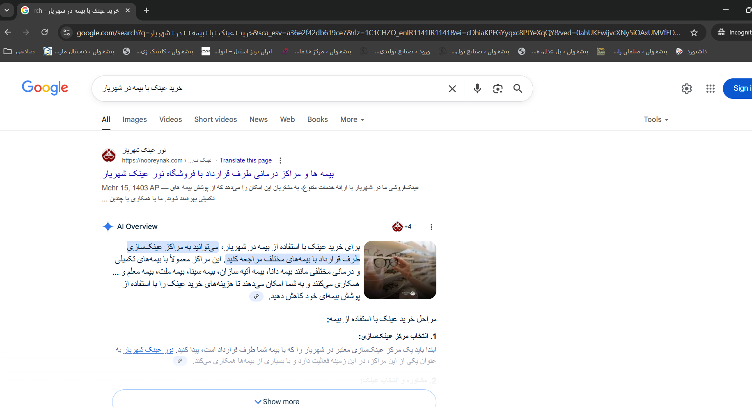Submit search with magnifier icon
Screen dimensions: 752x407
click(518, 89)
